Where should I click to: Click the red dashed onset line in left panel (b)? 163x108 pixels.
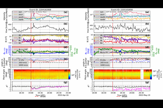tap(31, 28)
